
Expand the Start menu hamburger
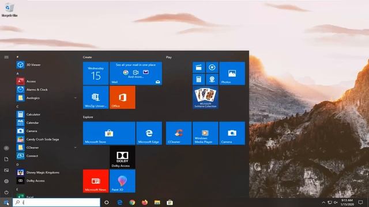pyautogui.click(x=6, y=57)
